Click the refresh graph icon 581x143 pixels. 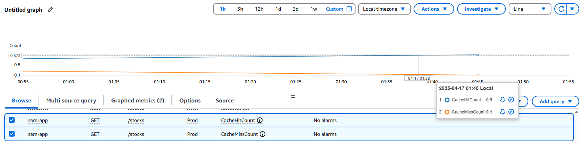561,9
